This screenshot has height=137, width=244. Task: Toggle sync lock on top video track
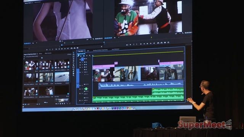click(85, 59)
